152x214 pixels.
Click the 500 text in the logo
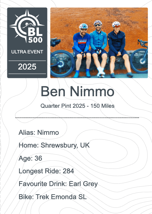tap(35, 40)
